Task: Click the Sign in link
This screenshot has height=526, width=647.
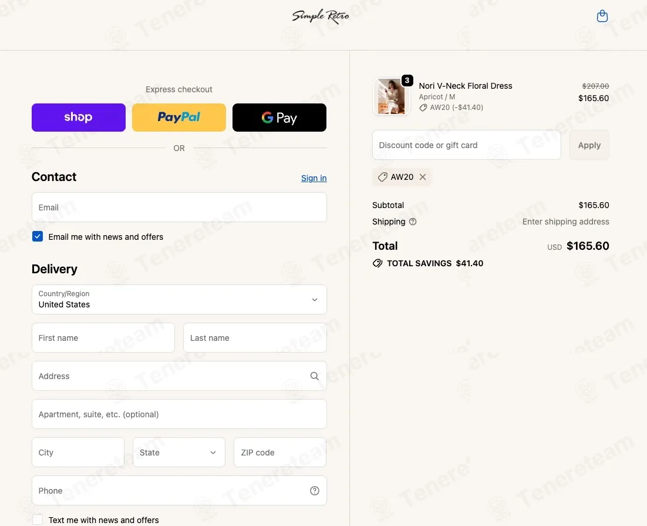Action: coord(314,178)
